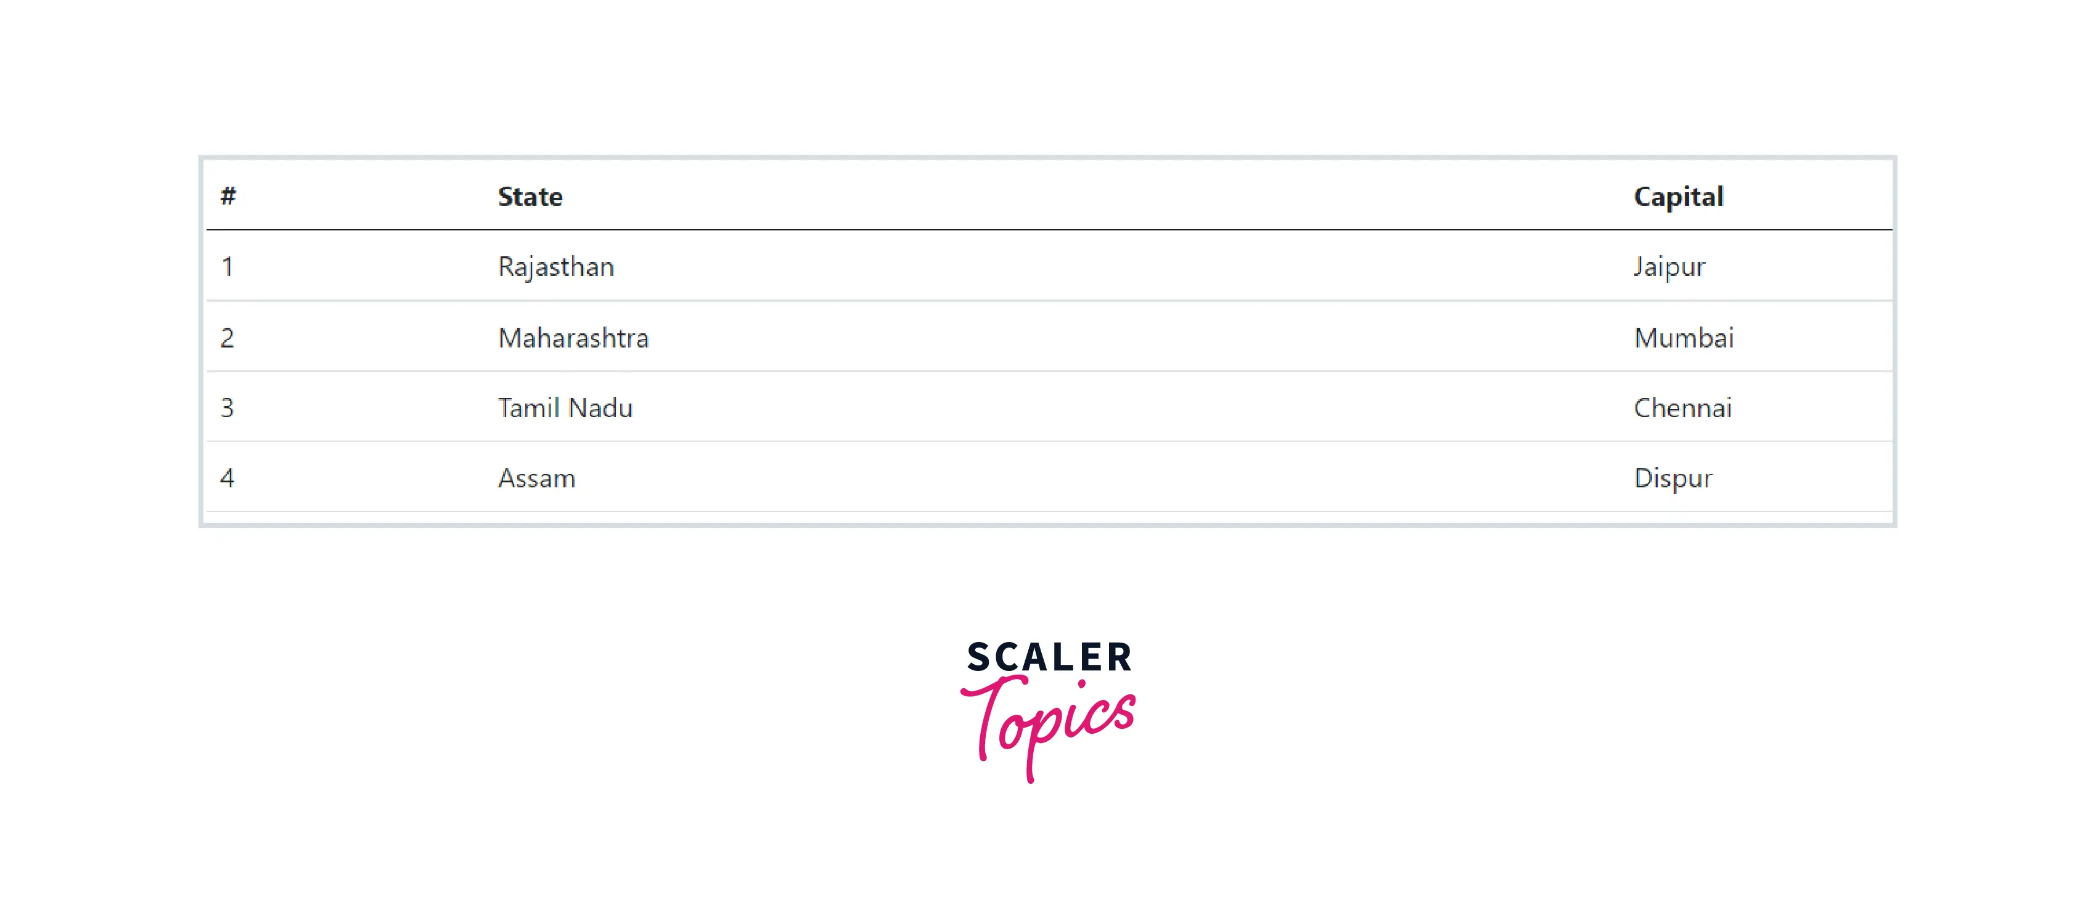The width and height of the screenshot is (2096, 902).
Task: Click the Chennai capital cell
Action: click(1682, 407)
